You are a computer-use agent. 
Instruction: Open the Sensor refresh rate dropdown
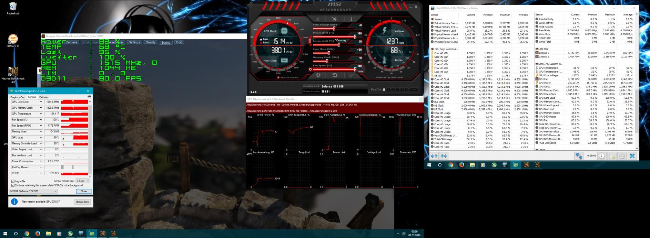coord(83,181)
